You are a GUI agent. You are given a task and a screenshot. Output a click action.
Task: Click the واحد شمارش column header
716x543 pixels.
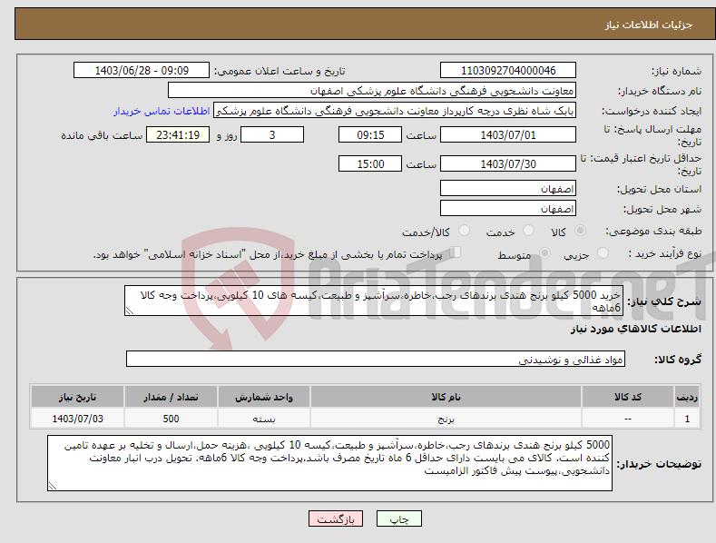click(x=264, y=397)
